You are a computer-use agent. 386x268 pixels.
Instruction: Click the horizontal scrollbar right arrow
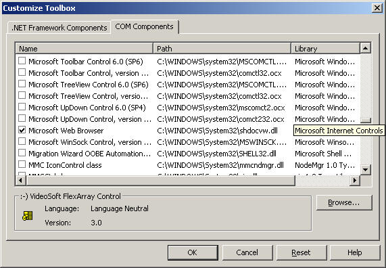click(355, 181)
